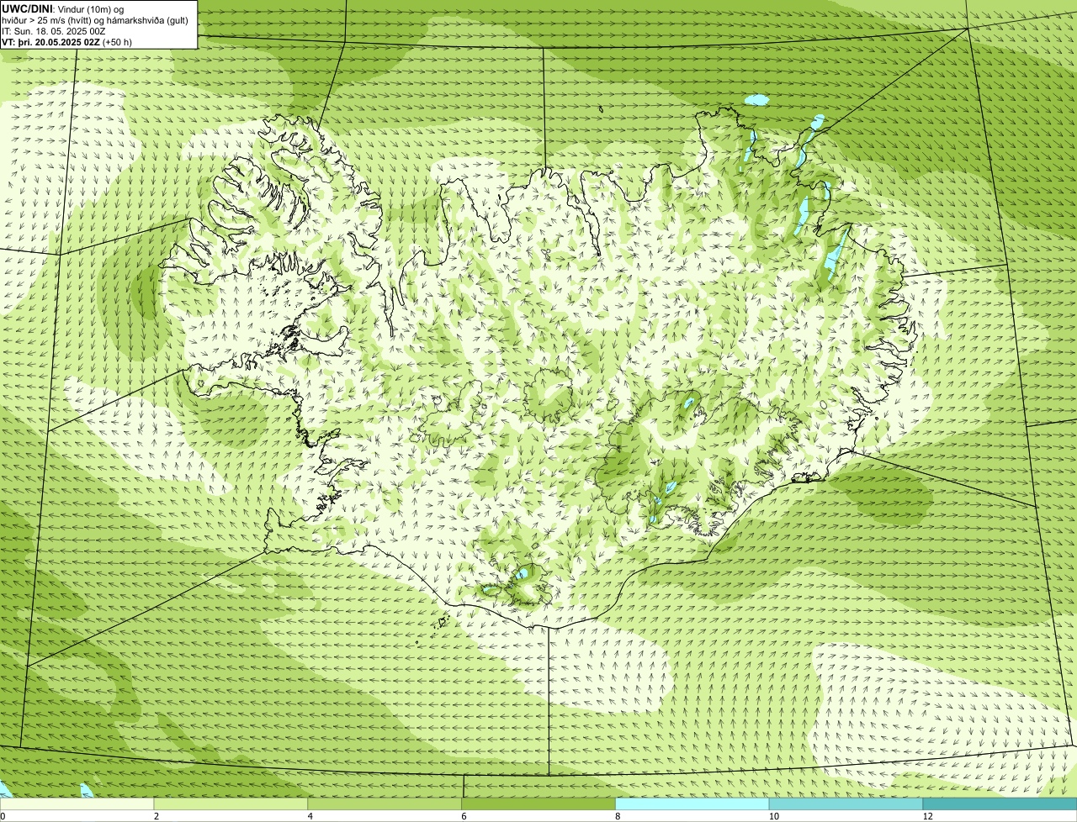Click the "2" scale label
Screen dimensions: 1077x822
coord(157,817)
